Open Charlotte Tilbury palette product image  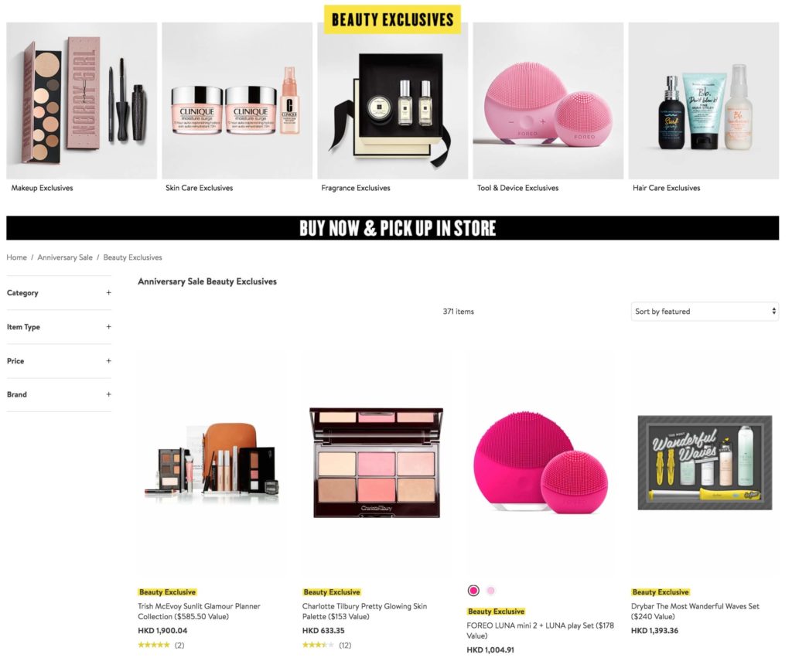(377, 462)
